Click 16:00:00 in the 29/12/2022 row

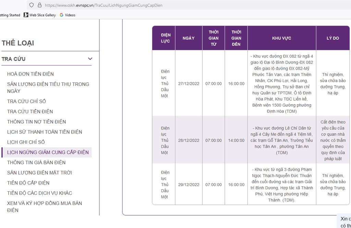[236, 185]
